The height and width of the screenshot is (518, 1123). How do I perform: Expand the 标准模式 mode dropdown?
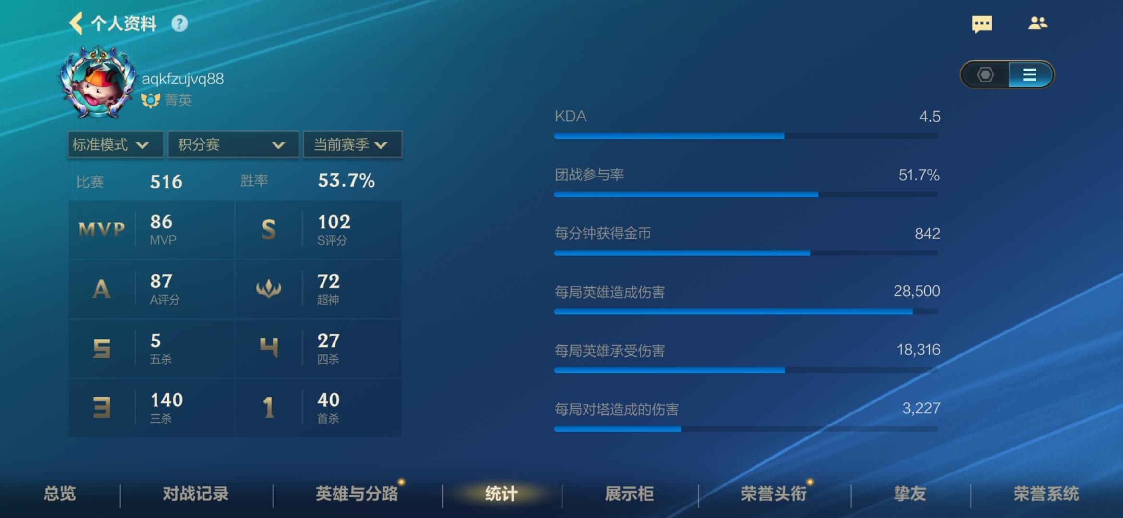pyautogui.click(x=115, y=144)
